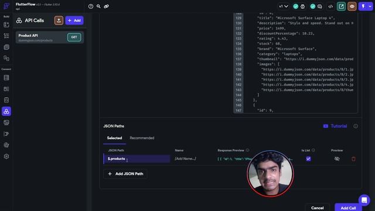Click the FlutterFlow logo icon
The height and width of the screenshot is (211, 375).
click(6, 6)
